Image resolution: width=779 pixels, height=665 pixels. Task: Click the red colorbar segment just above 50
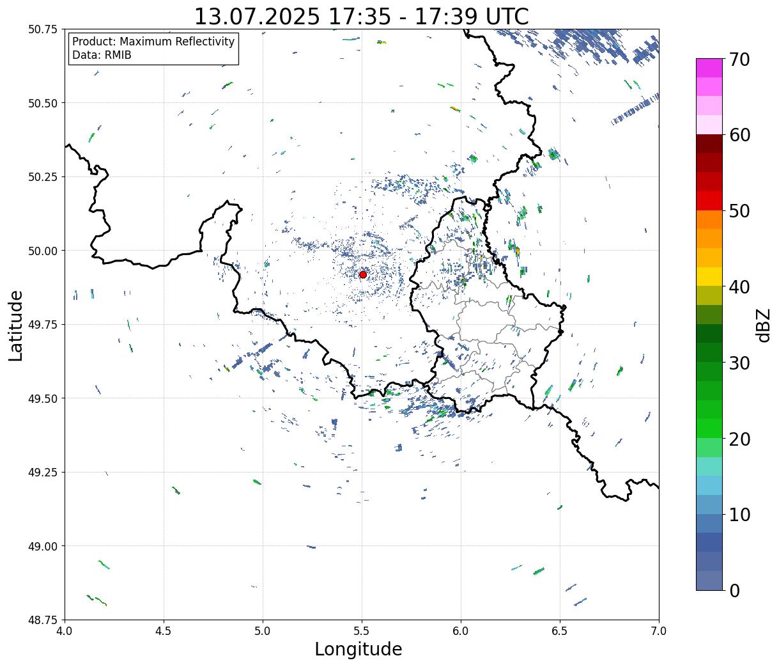pos(709,201)
